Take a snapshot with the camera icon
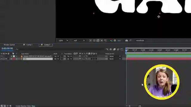 127,40
